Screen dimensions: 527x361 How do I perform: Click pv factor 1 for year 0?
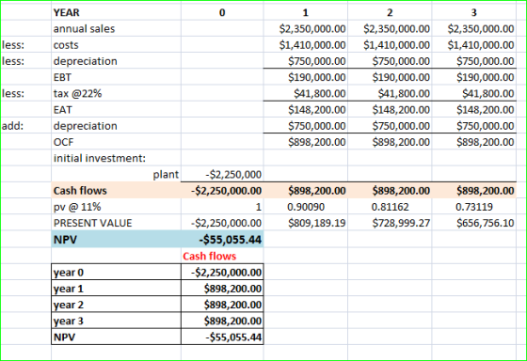point(258,207)
